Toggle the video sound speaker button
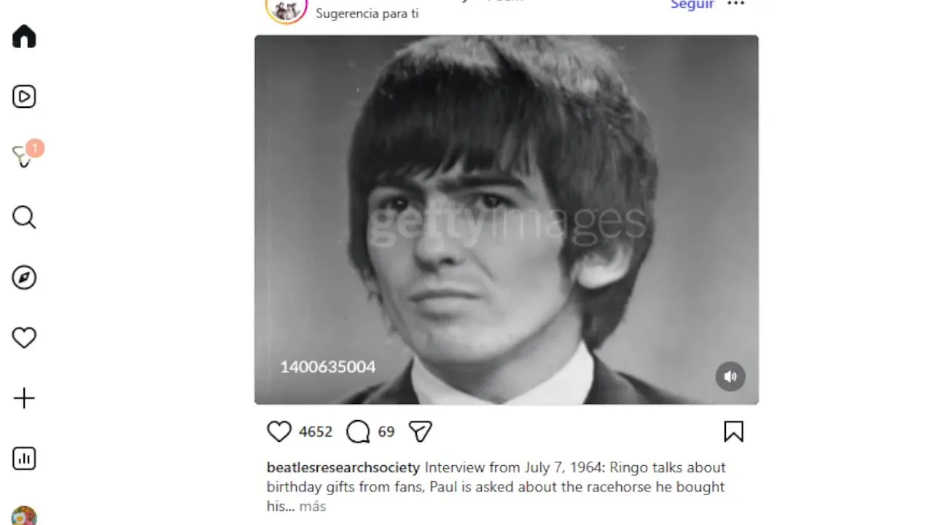 tap(730, 376)
